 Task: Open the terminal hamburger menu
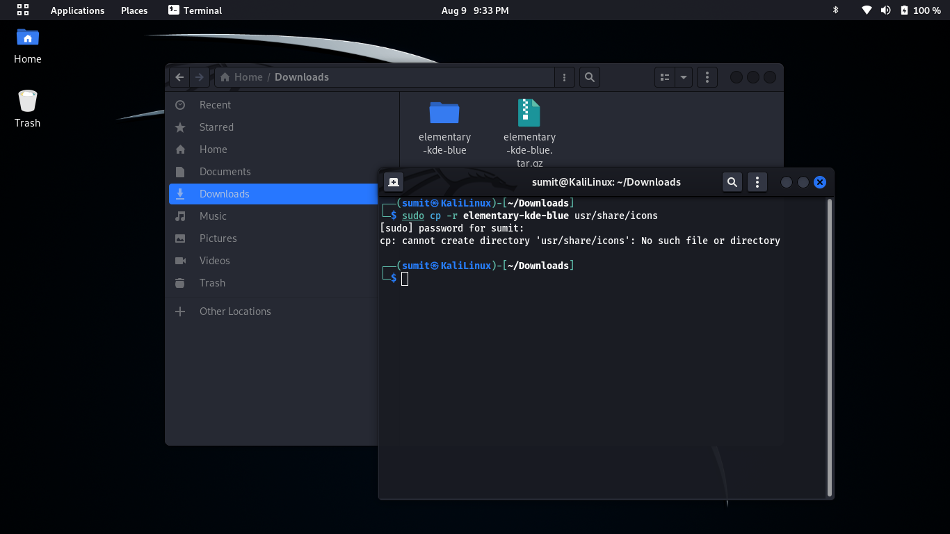757,182
